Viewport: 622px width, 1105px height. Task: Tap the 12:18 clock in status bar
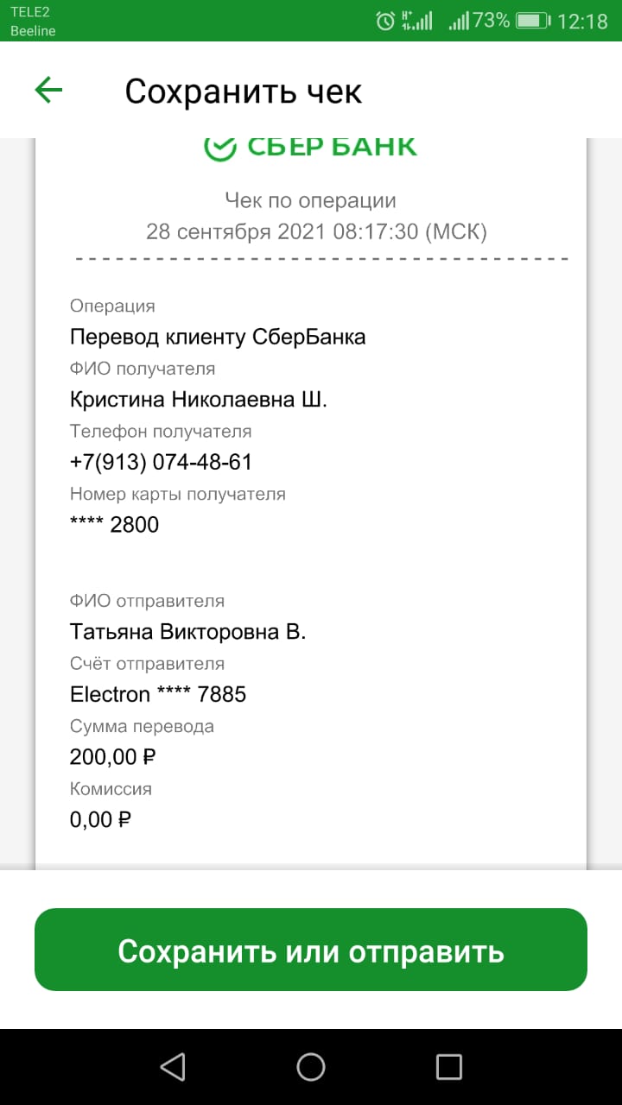(583, 21)
